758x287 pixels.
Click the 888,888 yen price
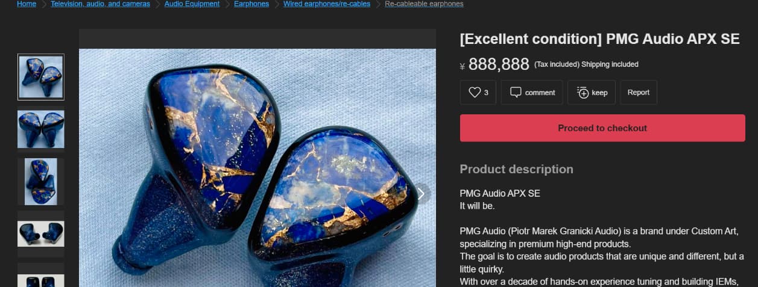coord(499,64)
